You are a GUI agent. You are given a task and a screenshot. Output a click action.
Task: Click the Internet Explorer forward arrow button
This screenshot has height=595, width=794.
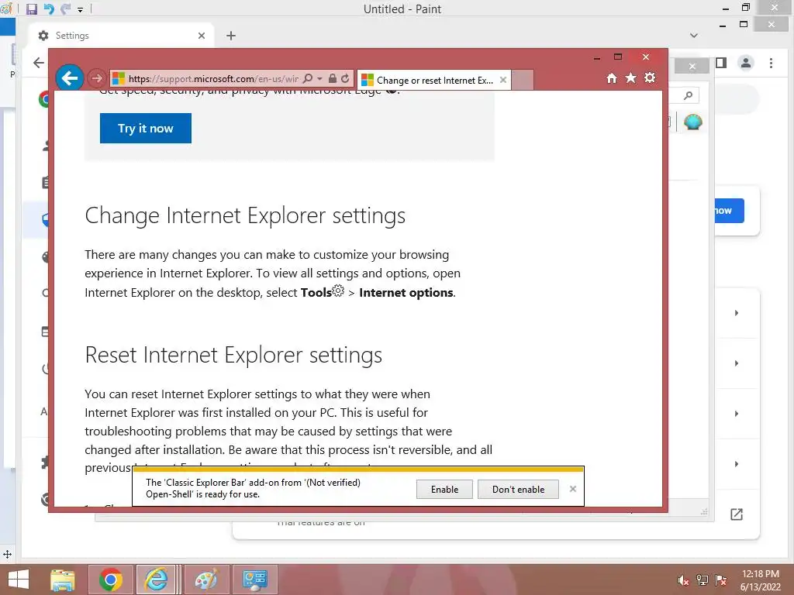coord(97,78)
